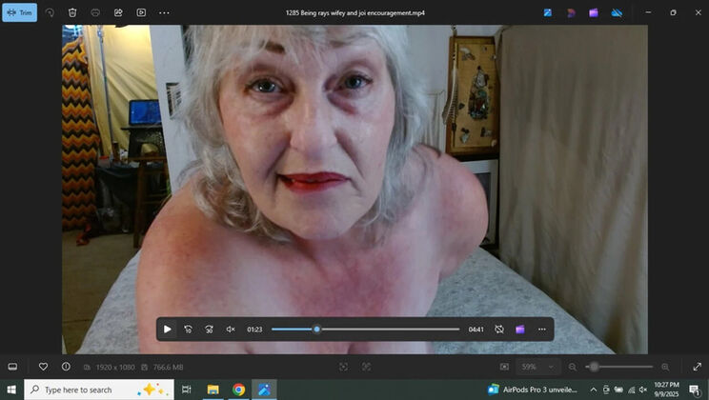Click the zoom to fit icon
Screen dimensions: 709x400
pyautogui.click(x=344, y=367)
